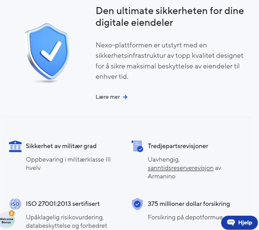
Task: Click the ISO certification globe icon
Action: tap(15, 204)
